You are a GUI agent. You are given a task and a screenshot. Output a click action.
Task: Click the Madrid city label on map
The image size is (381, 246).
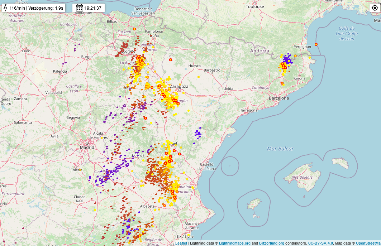tap(87, 147)
